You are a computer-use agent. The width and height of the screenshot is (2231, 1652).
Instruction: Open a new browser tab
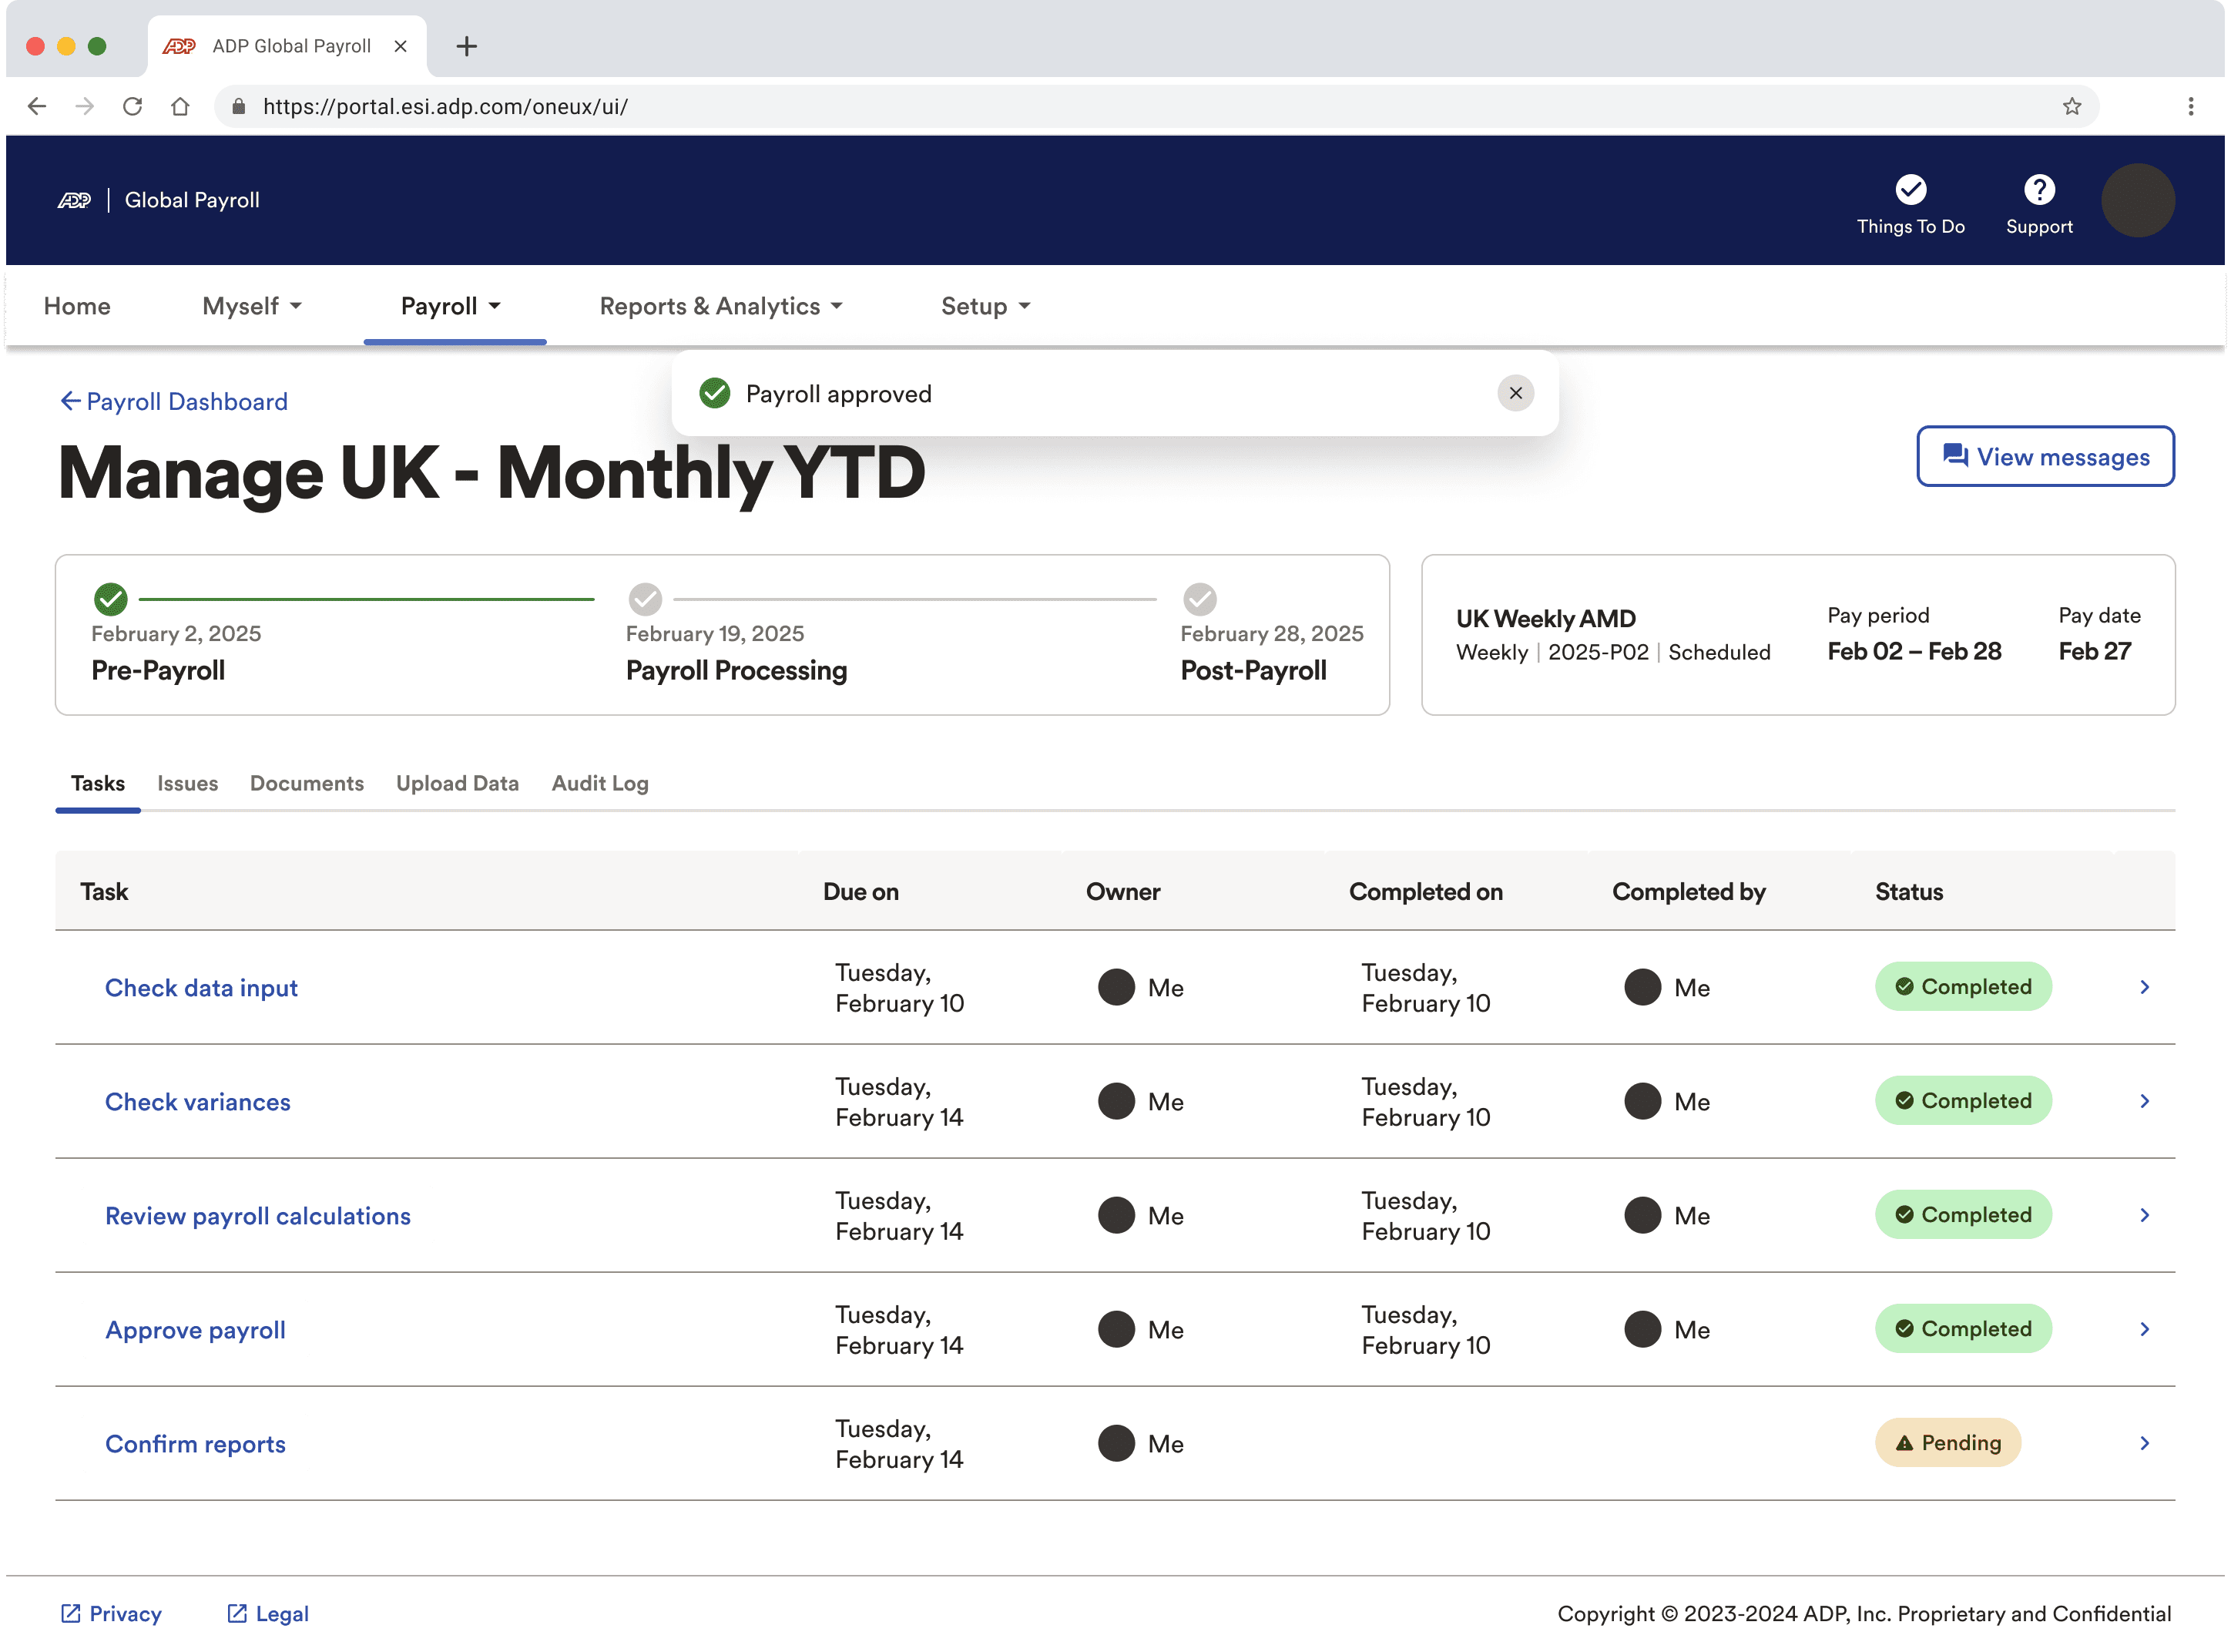(466, 46)
